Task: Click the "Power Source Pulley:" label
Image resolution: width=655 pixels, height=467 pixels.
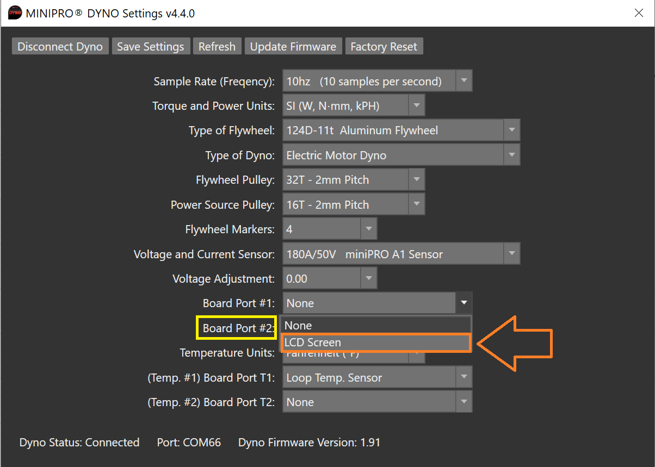Action: pyautogui.click(x=223, y=205)
